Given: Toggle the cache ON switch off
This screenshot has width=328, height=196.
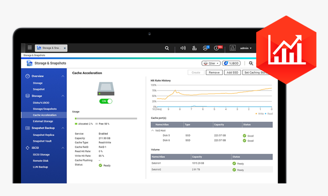Looking at the screenshot, I should click(106, 101).
